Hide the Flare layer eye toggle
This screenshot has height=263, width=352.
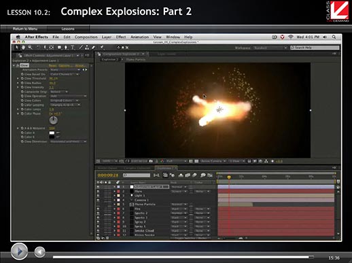98,191
